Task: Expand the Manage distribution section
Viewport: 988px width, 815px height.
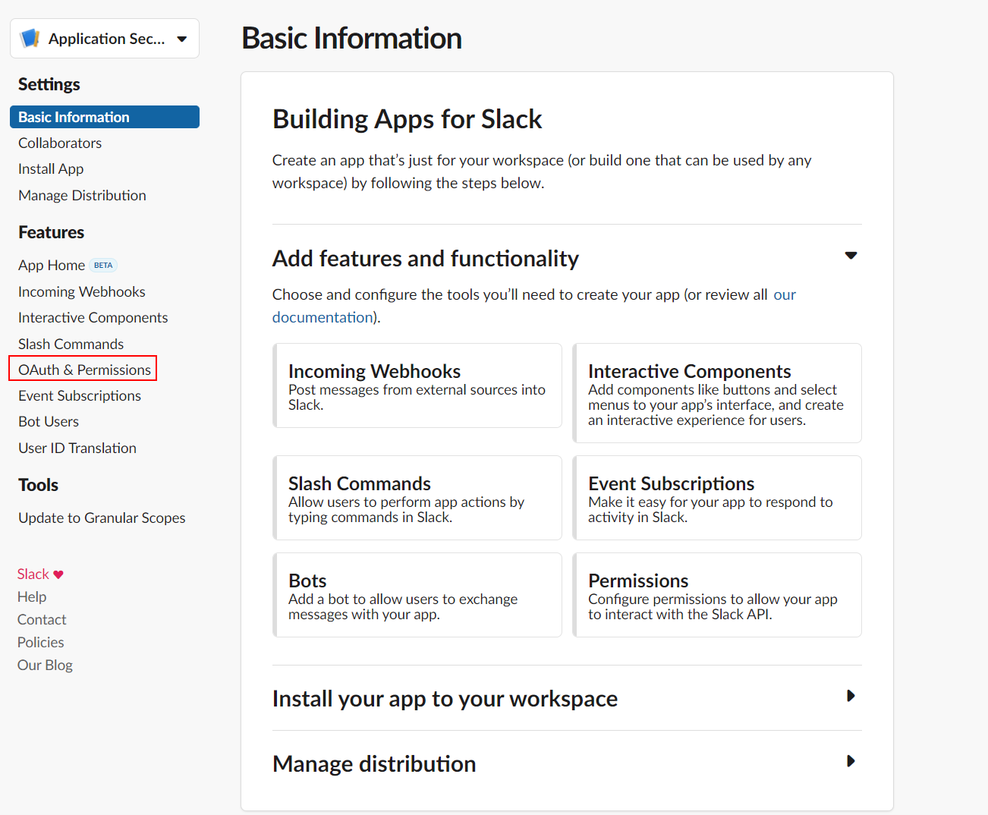Action: click(x=851, y=761)
